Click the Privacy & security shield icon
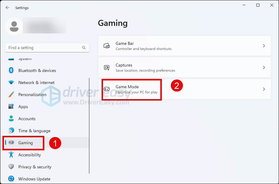This screenshot has width=279, height=184. [x=11, y=167]
